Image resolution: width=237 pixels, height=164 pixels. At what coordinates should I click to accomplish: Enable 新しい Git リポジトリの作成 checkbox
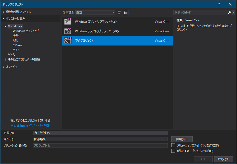pyautogui.click(x=173, y=151)
